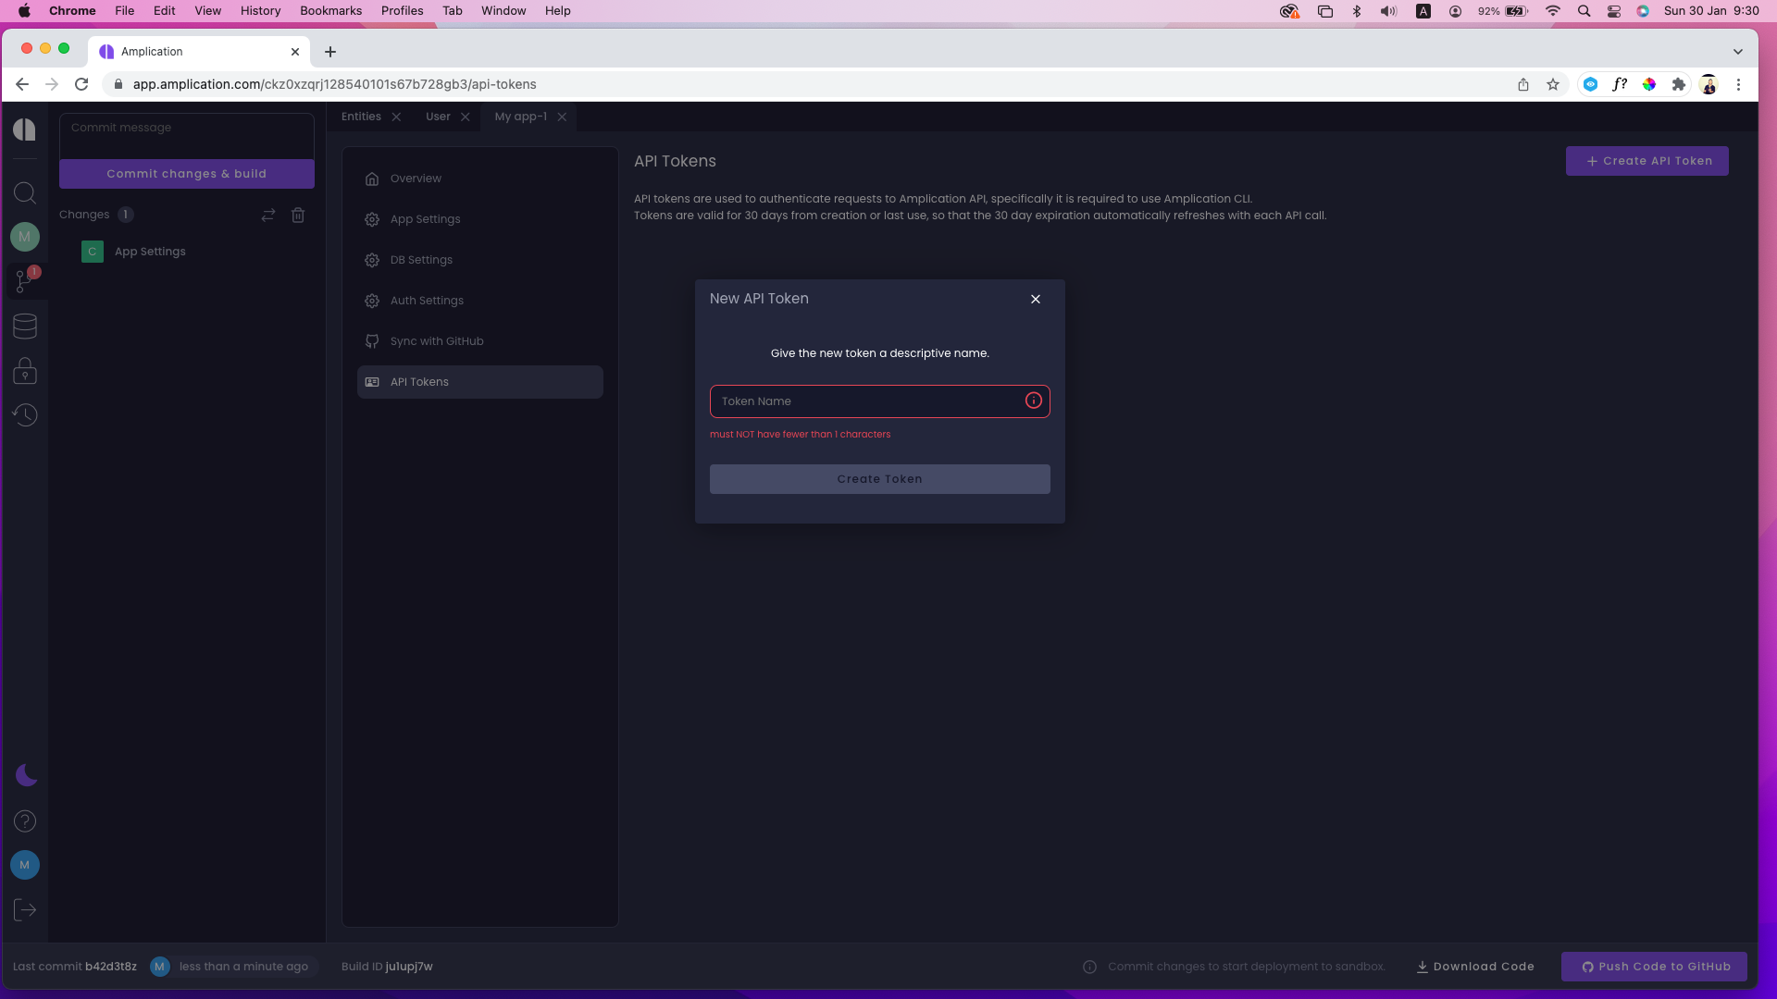Click the Amplication logo at top left
Image resolution: width=1777 pixels, height=999 pixels.
(x=25, y=129)
